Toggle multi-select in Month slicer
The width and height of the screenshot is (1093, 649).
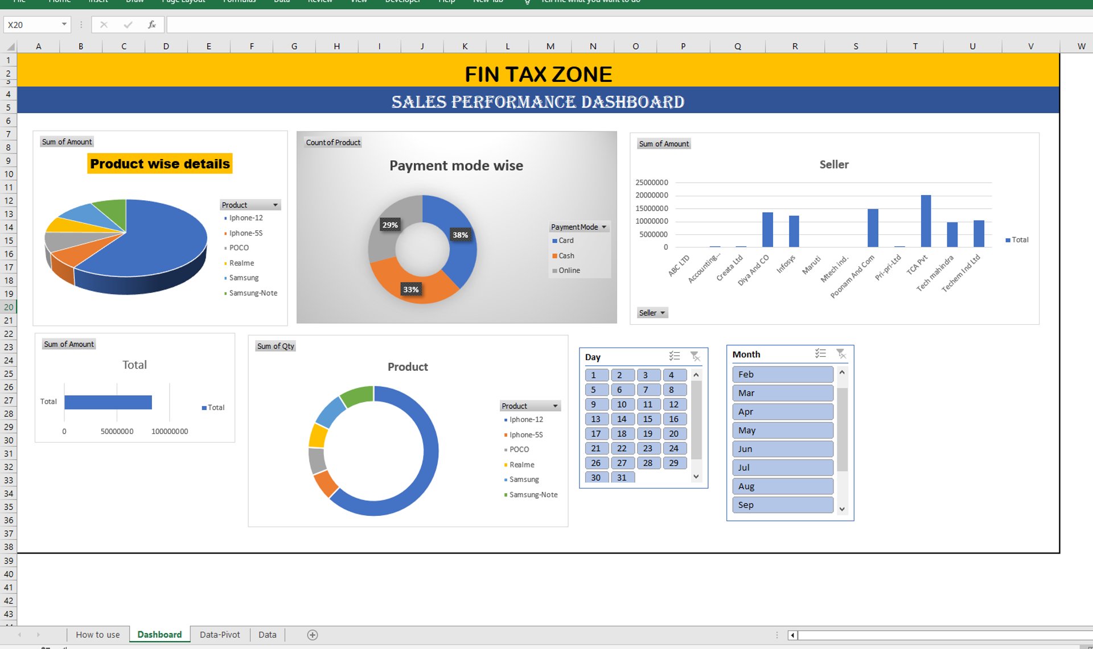point(820,353)
